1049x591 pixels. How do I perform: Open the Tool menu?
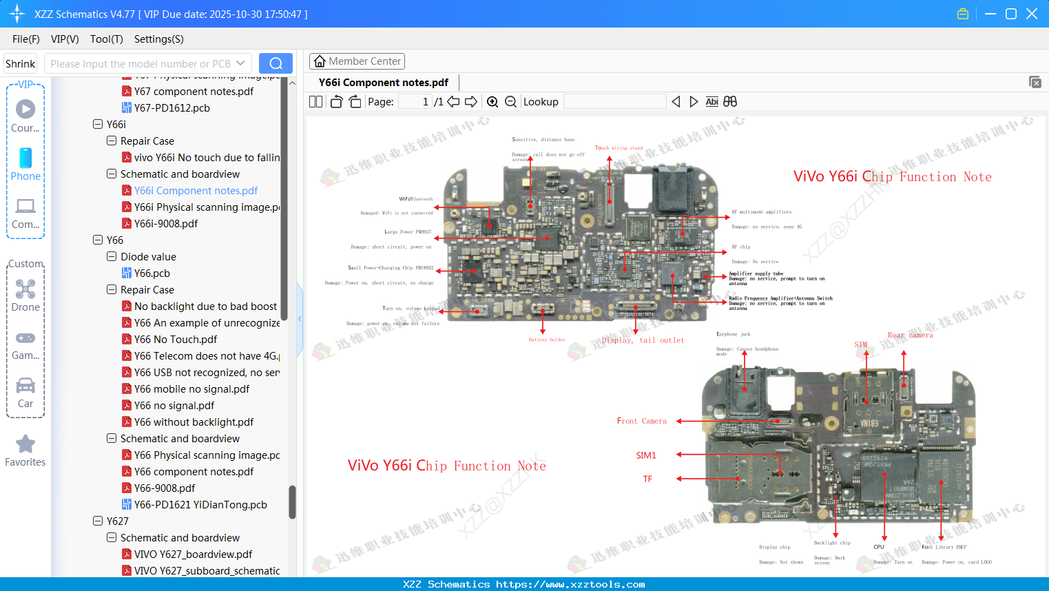point(106,39)
